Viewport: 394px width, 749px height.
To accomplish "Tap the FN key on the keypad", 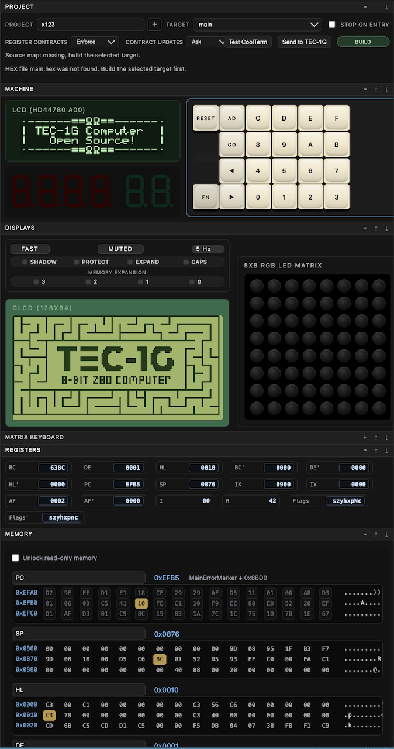I will (206, 197).
